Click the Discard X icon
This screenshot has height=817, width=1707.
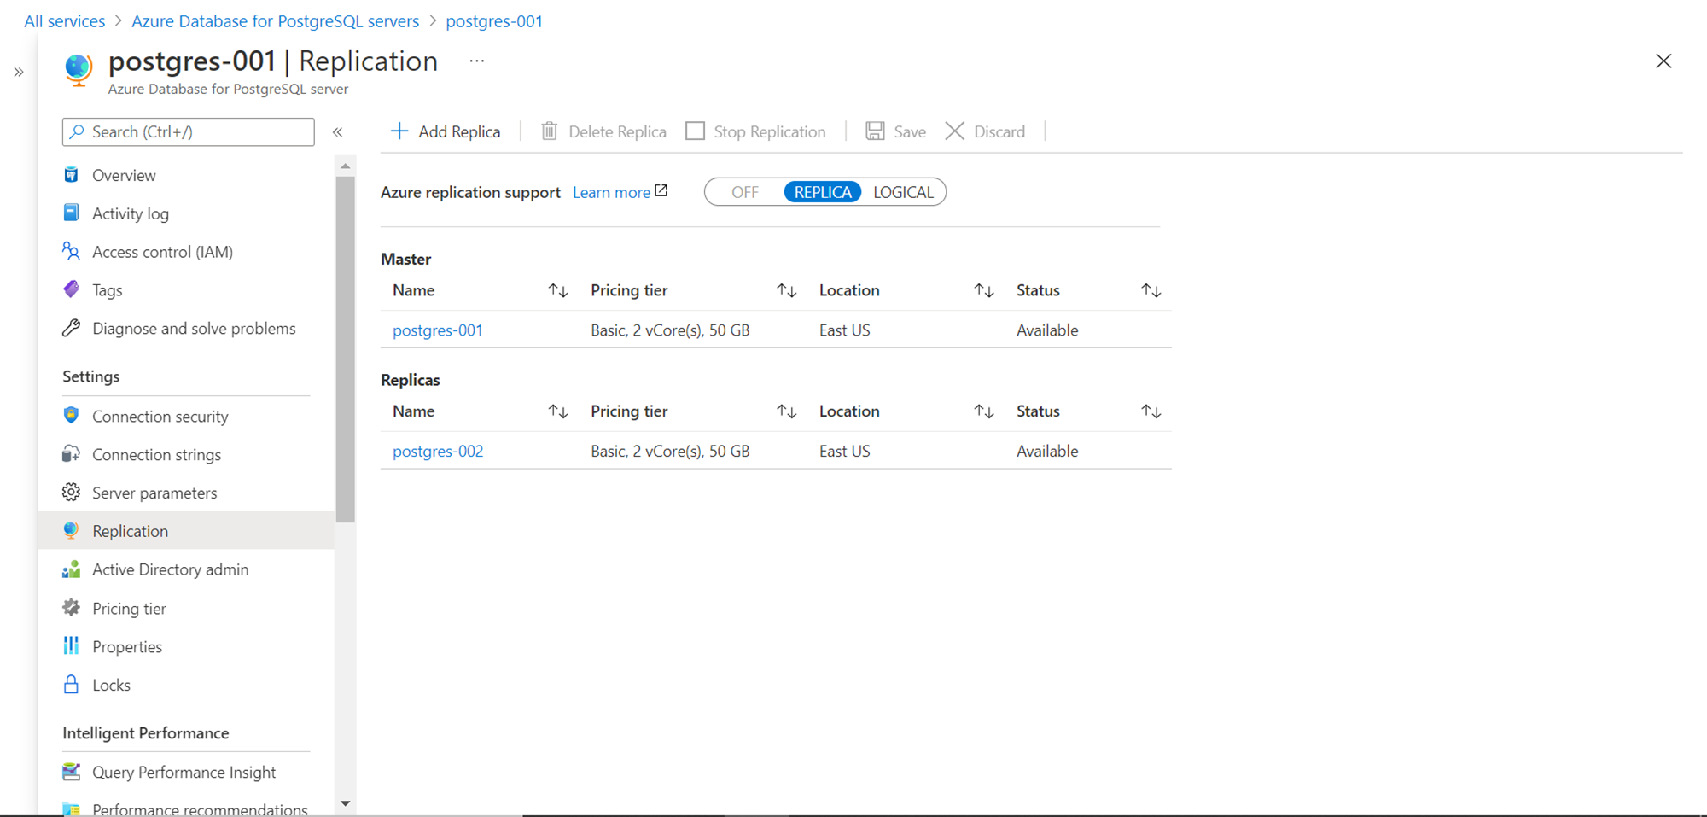tap(955, 131)
